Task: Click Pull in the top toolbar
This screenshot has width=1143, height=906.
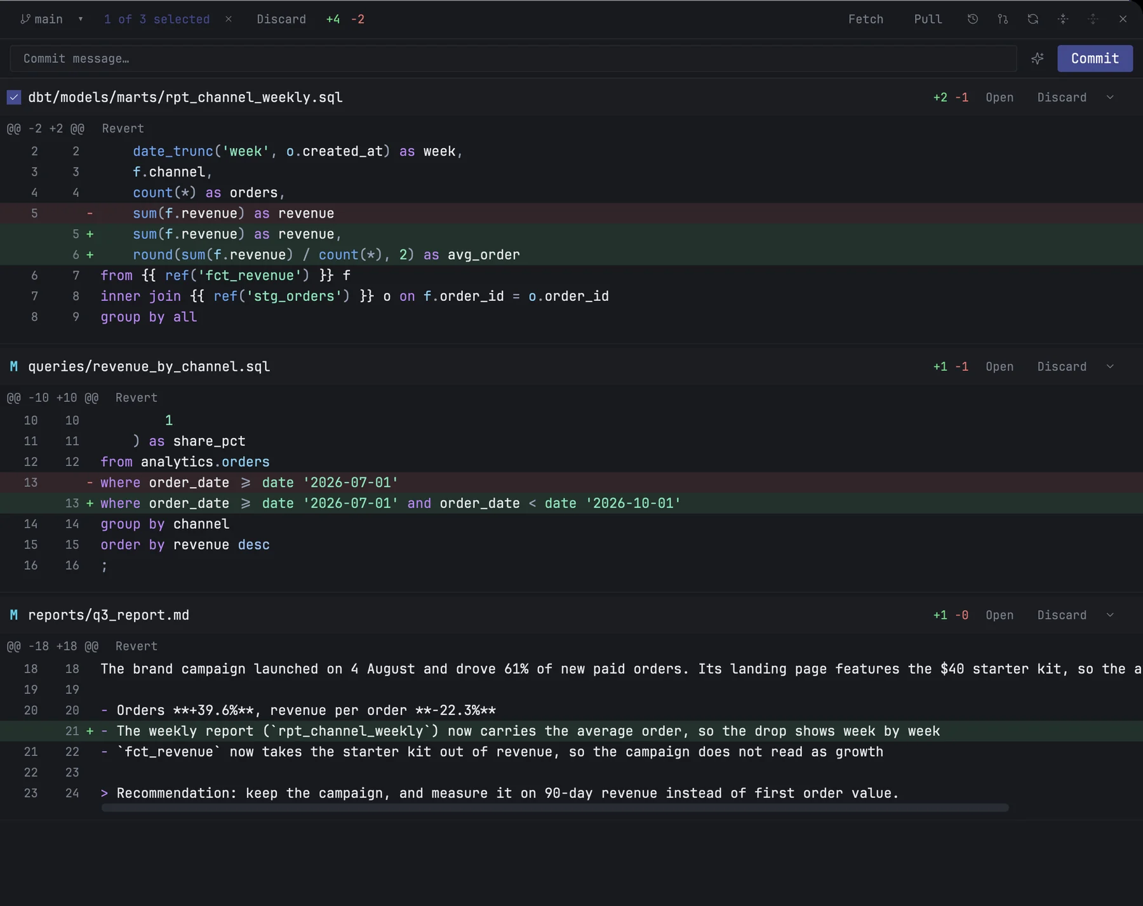Action: tap(928, 19)
